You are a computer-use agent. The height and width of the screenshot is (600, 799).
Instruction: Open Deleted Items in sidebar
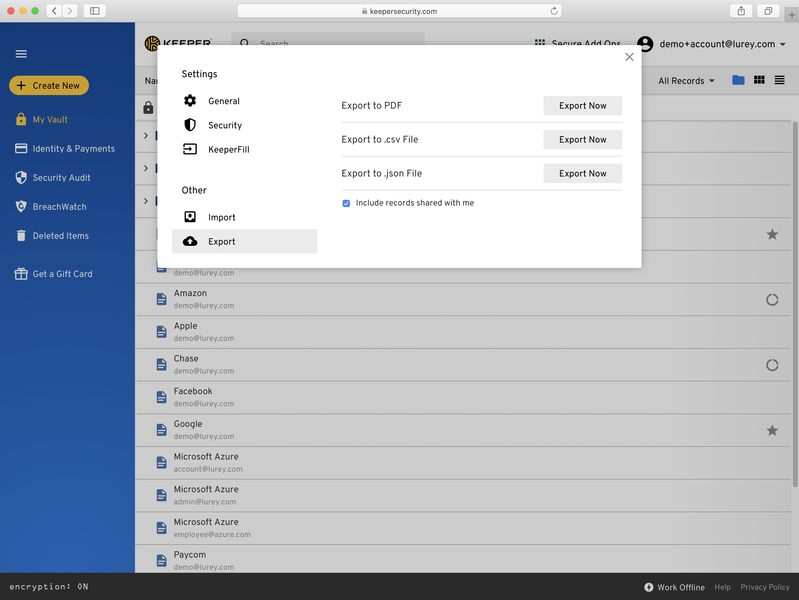point(52,236)
